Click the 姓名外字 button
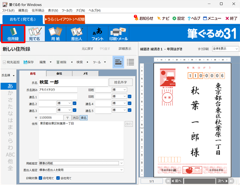Image resolution: width=240 pixels, height=185 pixels. point(120,82)
